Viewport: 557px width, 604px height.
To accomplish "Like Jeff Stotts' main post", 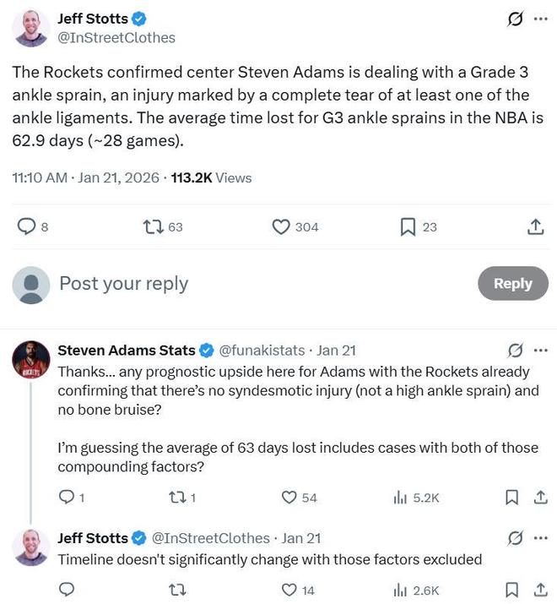I will pos(281,226).
